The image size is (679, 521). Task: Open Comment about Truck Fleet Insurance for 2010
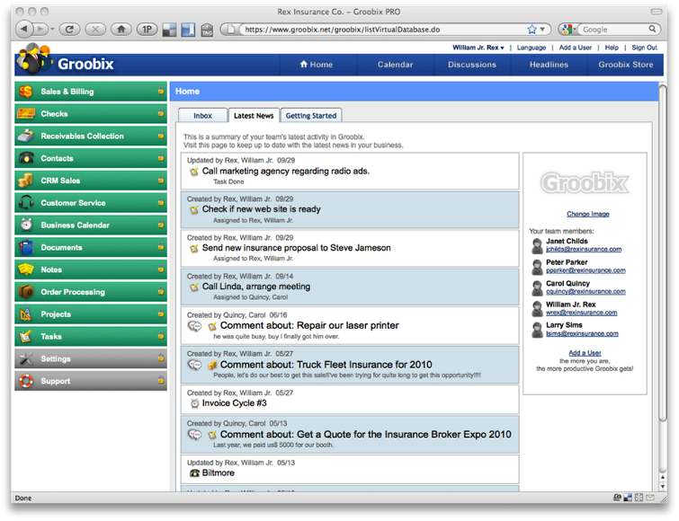pos(326,365)
